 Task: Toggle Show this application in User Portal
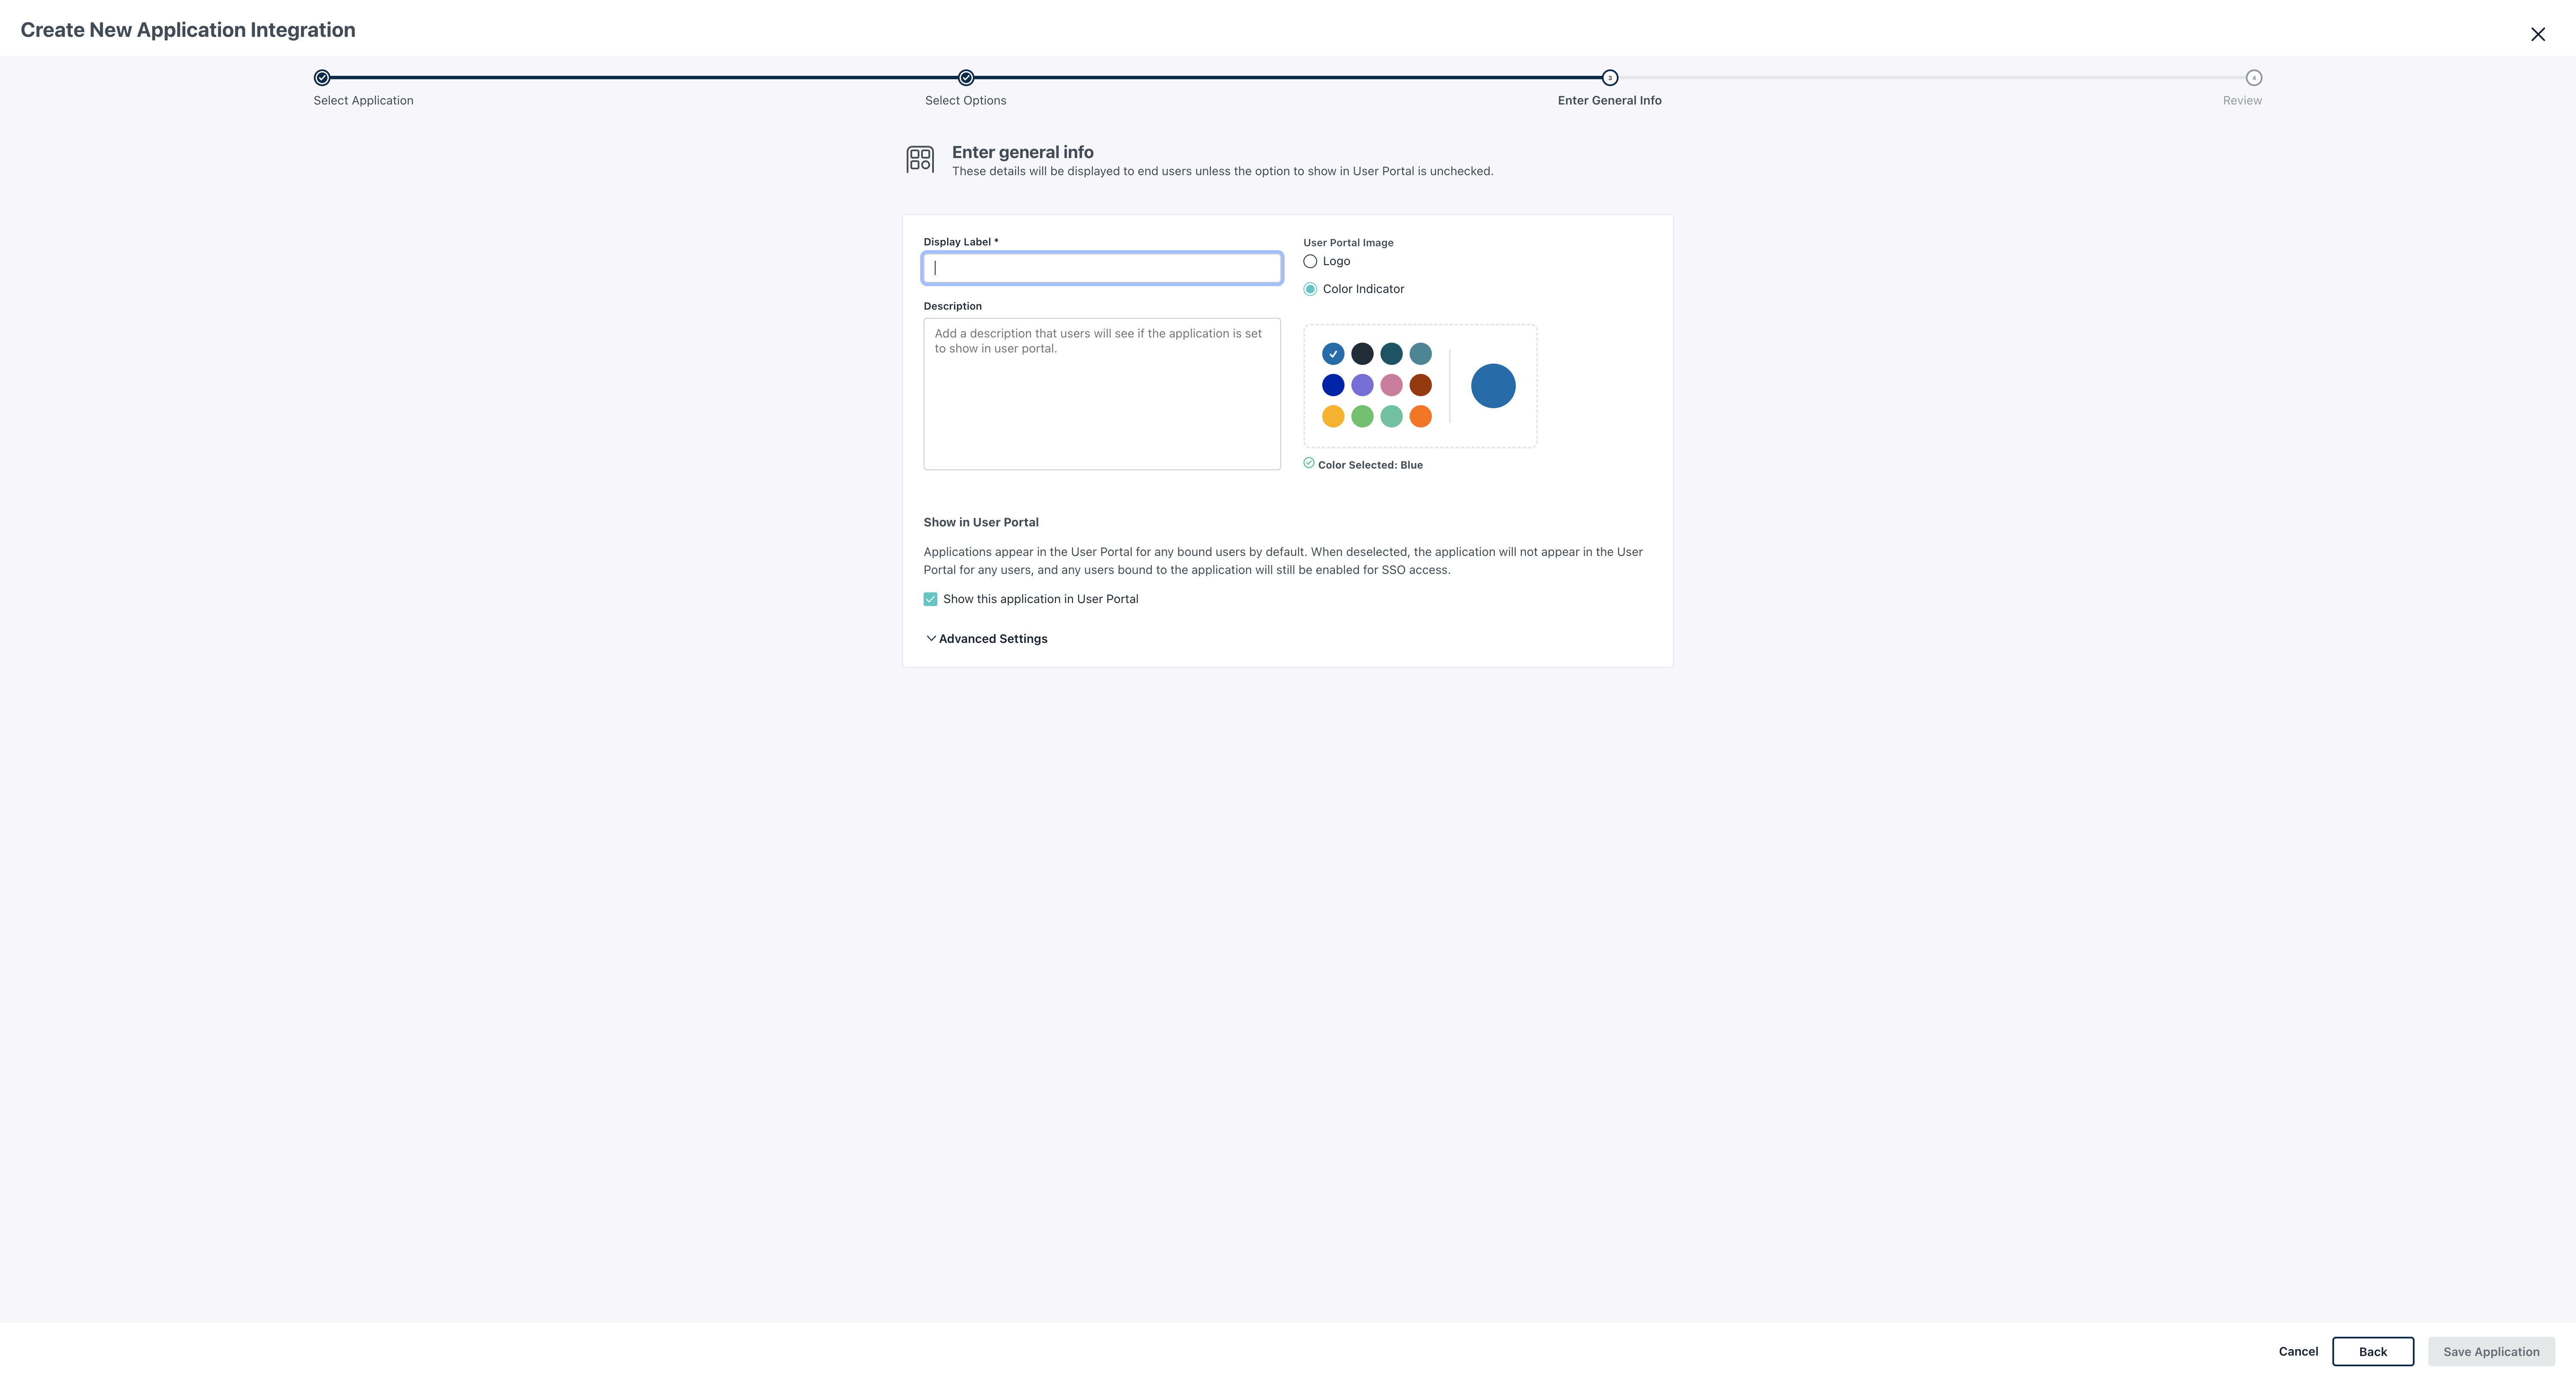[x=930, y=600]
